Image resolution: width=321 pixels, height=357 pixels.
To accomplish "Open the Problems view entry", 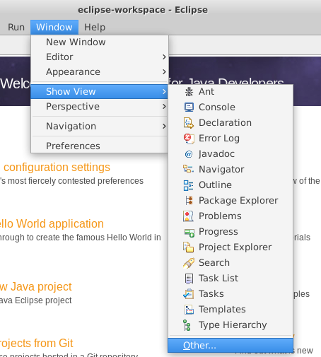I will (230, 216).
